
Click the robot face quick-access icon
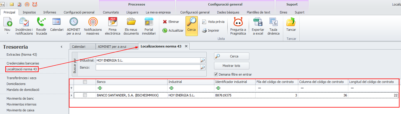(x=35, y=4)
